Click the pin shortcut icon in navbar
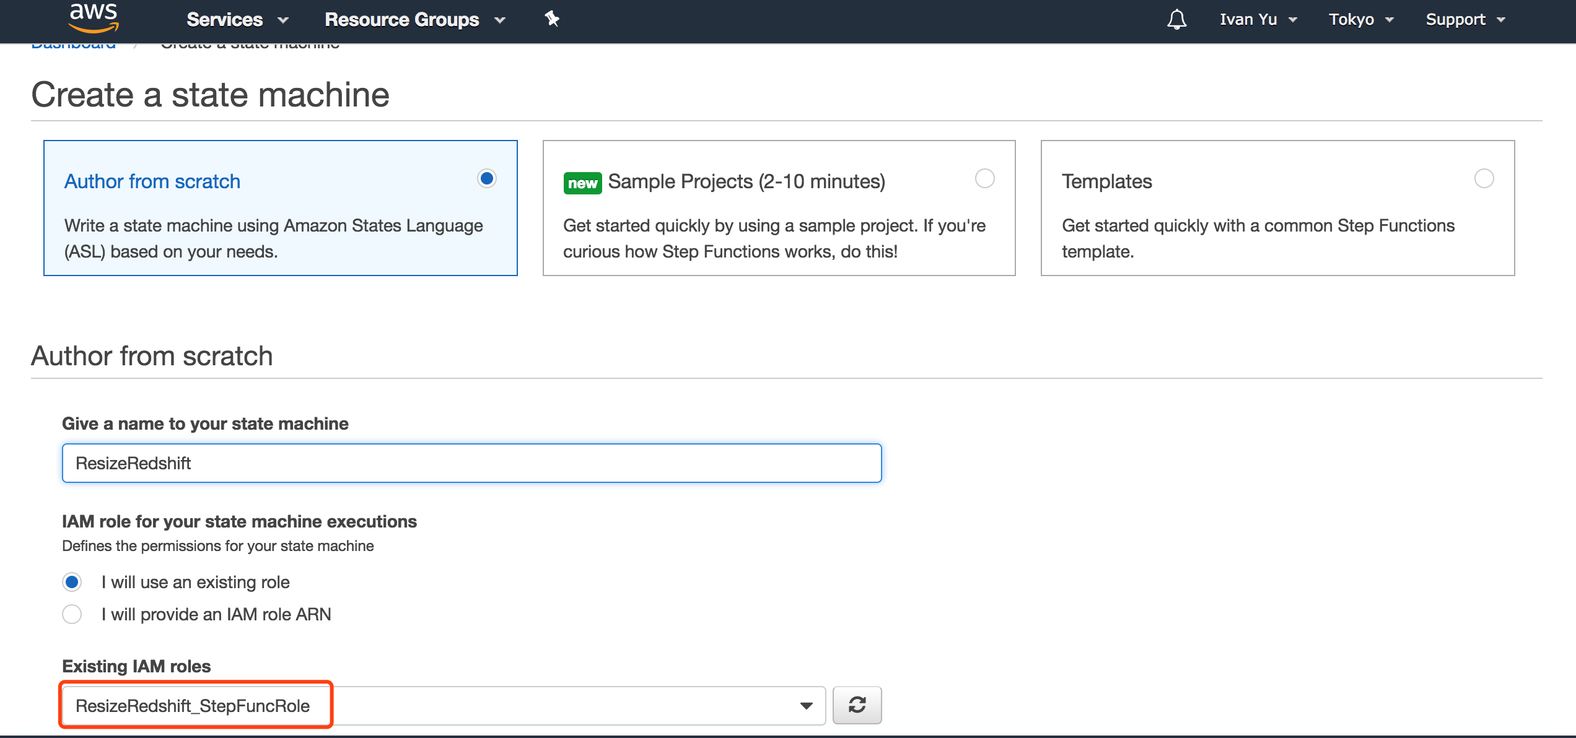The height and width of the screenshot is (738, 1576). tap(551, 19)
